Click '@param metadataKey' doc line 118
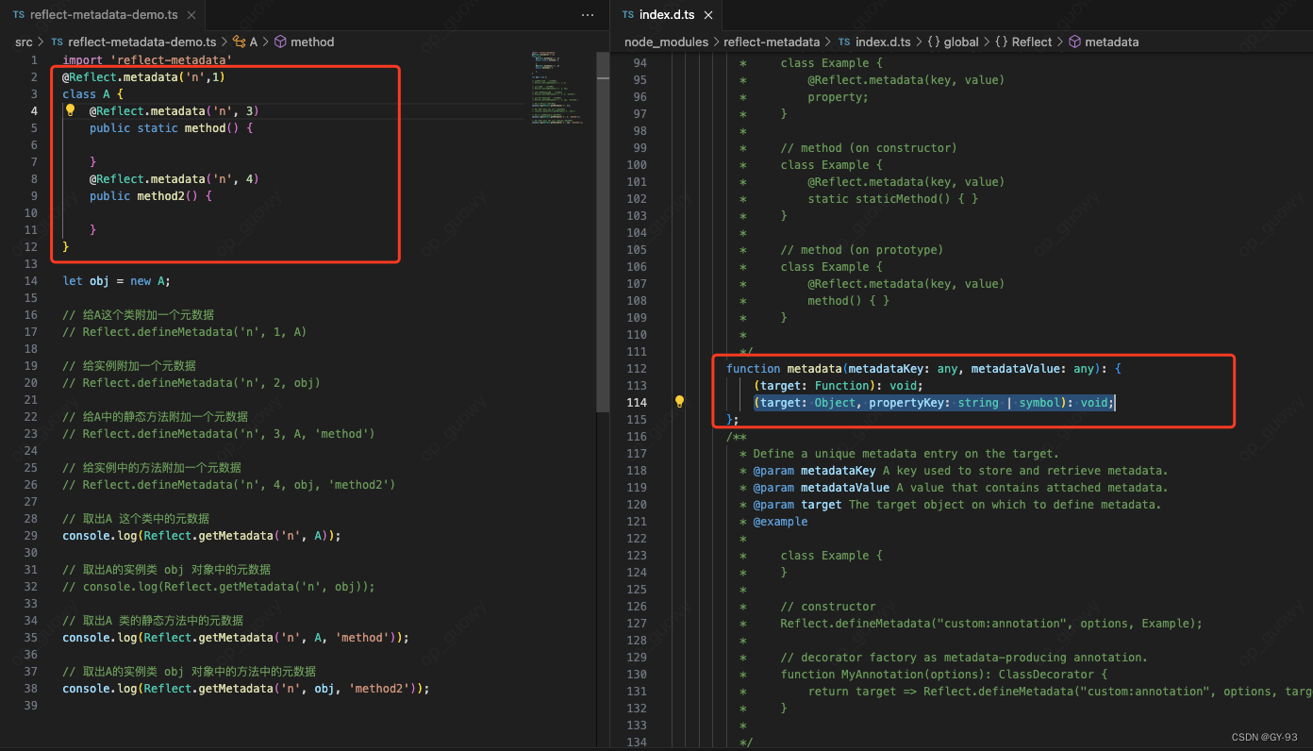The width and height of the screenshot is (1313, 751). [x=960, y=470]
